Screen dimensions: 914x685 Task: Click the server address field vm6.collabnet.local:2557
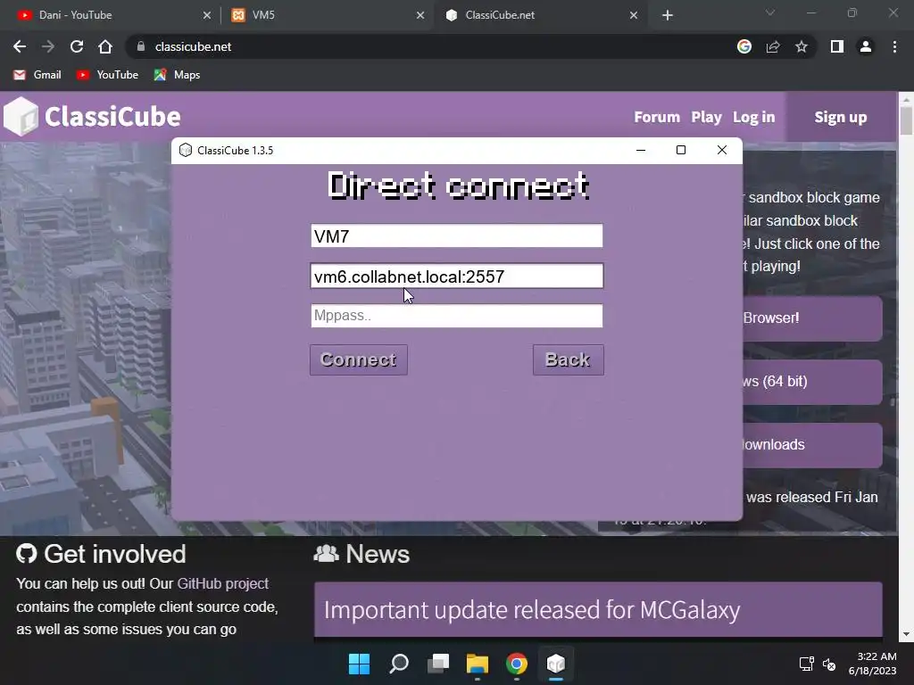[x=457, y=276]
